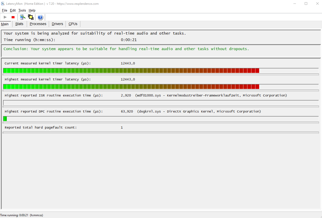Image resolution: width=322 pixels, height=218 pixels.
Task: Click the empty ISR routine execution time bar
Action: click(161, 103)
